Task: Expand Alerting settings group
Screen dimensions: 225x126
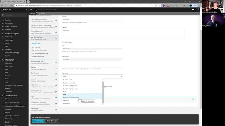Action: pos(56,68)
